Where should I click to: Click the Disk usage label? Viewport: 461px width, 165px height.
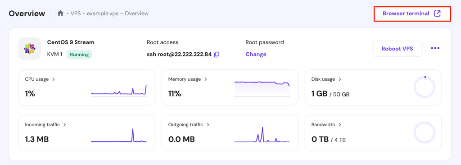click(323, 79)
